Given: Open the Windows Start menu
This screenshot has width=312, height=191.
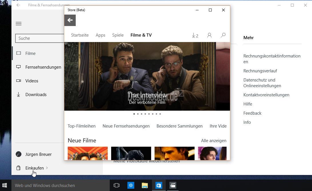Looking at the screenshot, I should [5, 185].
